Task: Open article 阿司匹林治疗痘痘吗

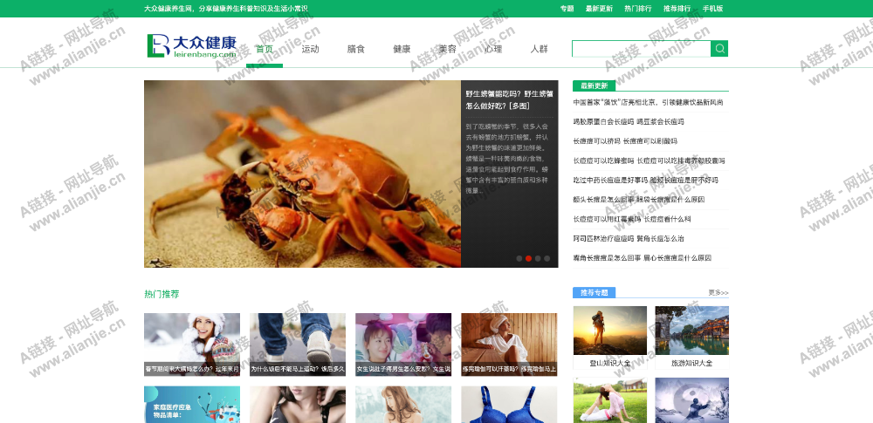Action: [x=629, y=239]
